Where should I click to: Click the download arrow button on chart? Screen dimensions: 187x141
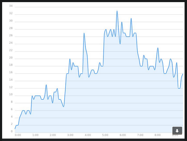tap(177, 131)
